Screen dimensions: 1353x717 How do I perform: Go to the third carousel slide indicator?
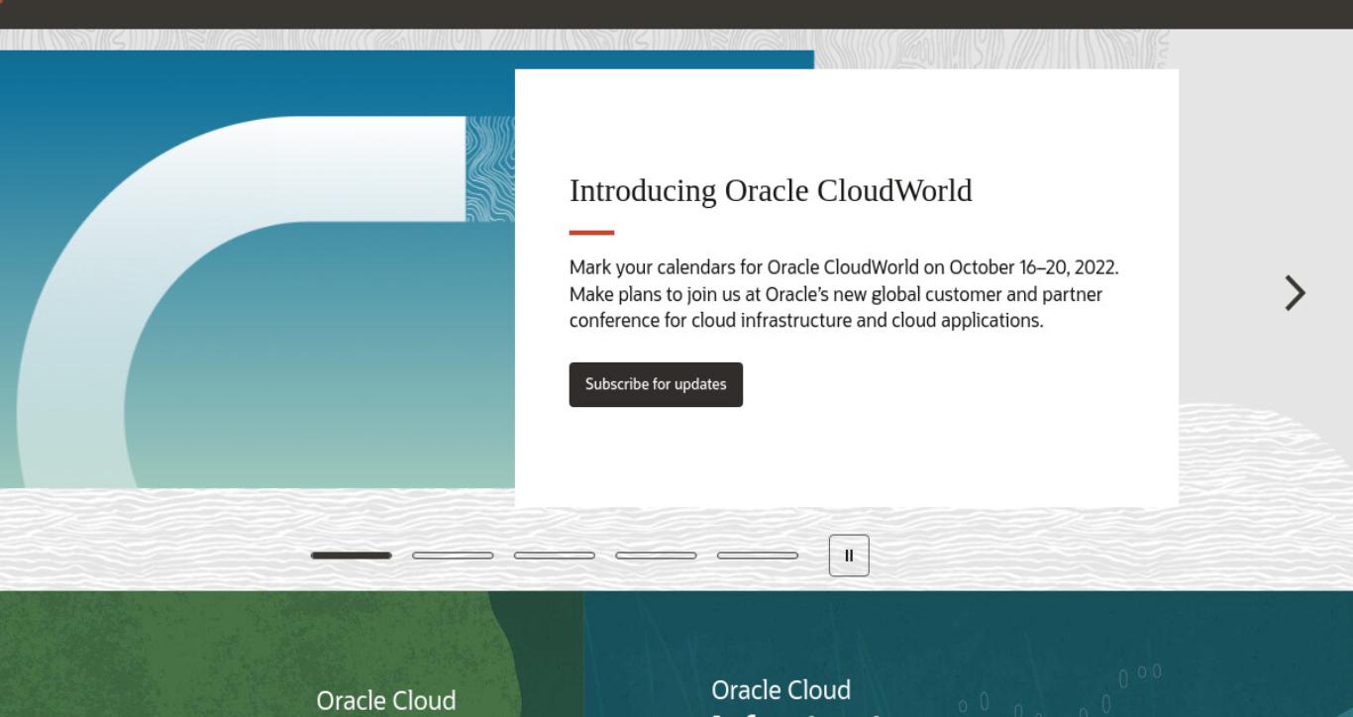tap(555, 556)
